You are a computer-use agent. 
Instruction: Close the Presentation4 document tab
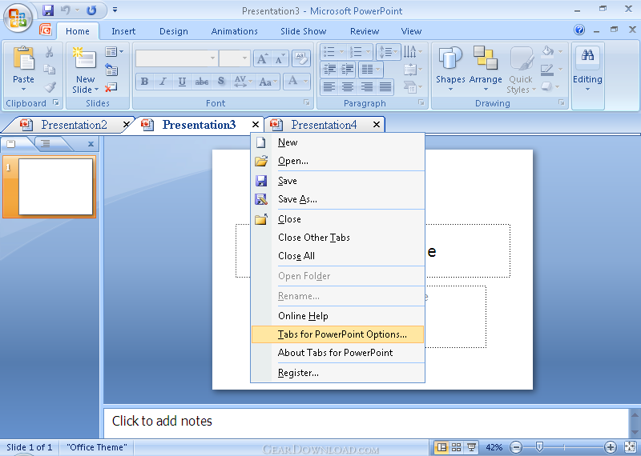(377, 125)
